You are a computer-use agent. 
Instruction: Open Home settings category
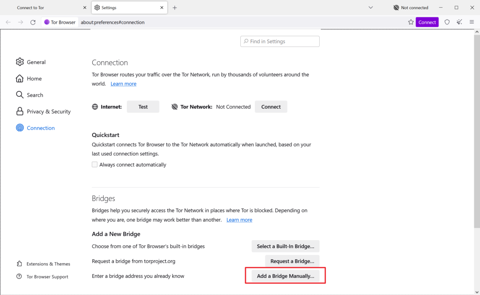pyautogui.click(x=34, y=78)
